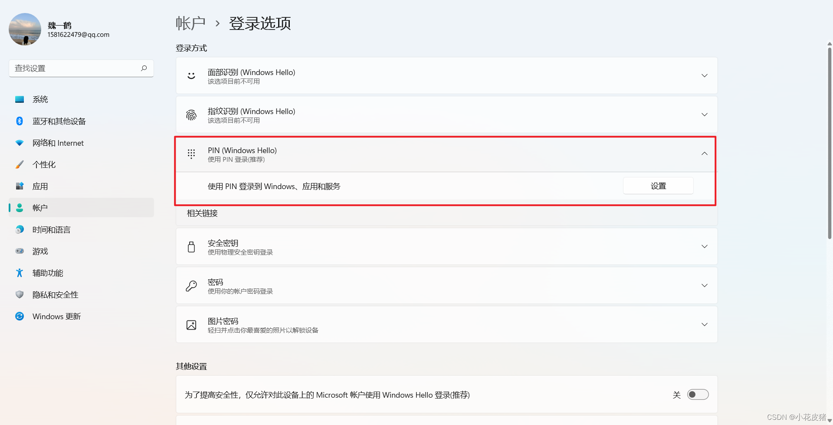Click the 辅助功能 accessibility icon

20,273
